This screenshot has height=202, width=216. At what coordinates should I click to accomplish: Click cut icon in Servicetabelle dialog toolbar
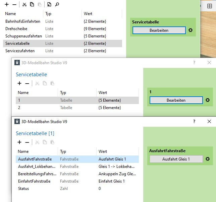point(37,83)
